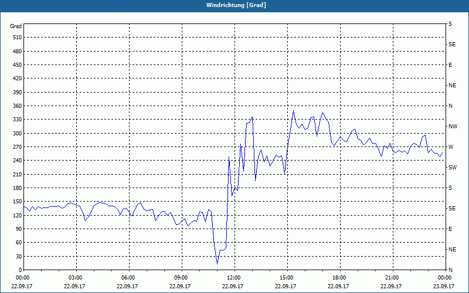Click N compass label at 360 gridline
This screenshot has width=469, height=293.
coord(450,106)
